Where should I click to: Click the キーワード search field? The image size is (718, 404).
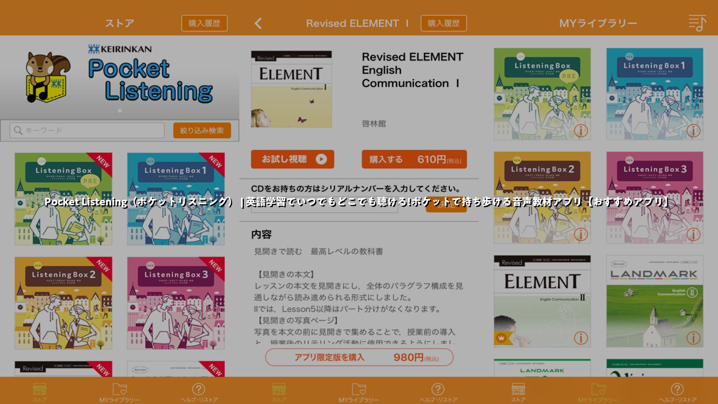87,130
